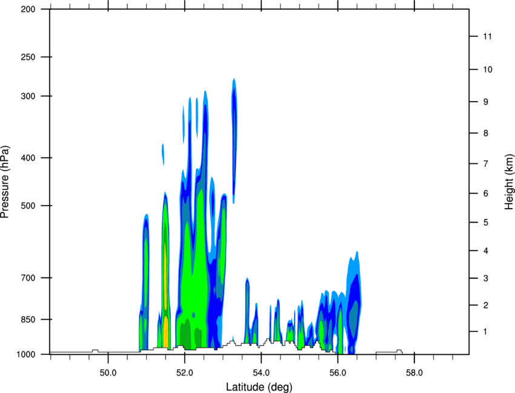Click the 56.0 latitude tick label
The width and height of the screenshot is (515, 393).
[x=338, y=373]
